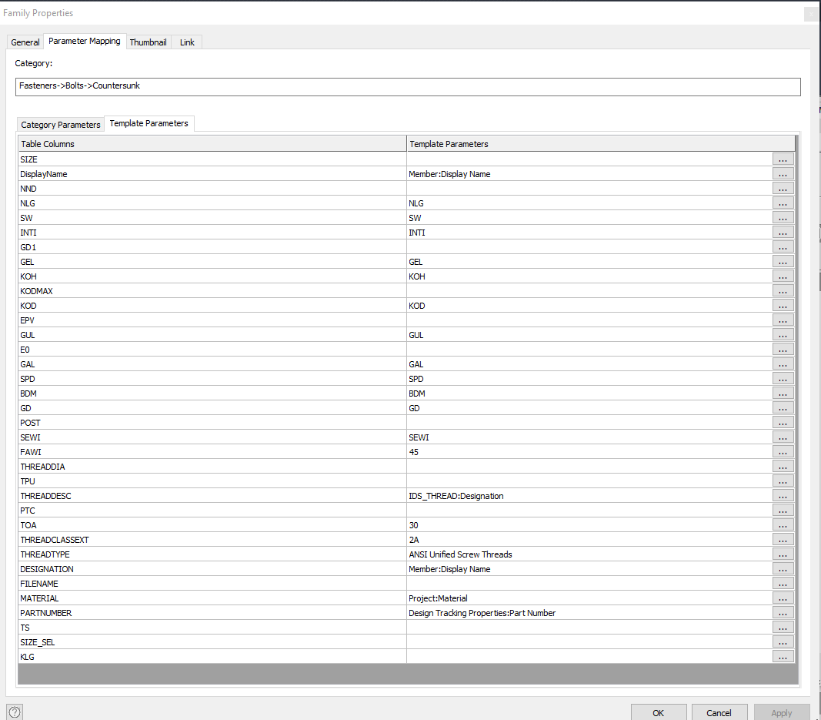Click the browse button on the KLG row
This screenshot has width=821, height=720.
(783, 656)
